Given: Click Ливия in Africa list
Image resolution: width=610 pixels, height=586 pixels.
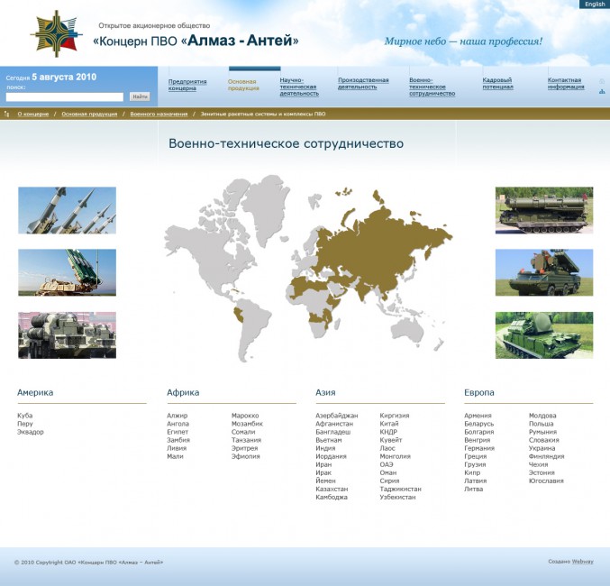Looking at the screenshot, I should click(177, 448).
